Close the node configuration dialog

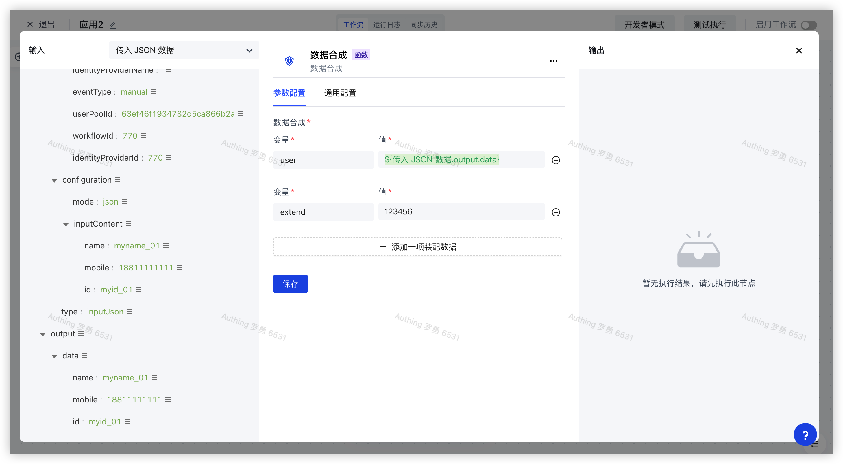799,50
